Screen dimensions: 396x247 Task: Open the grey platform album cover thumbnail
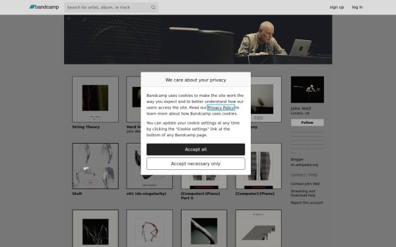click(x=258, y=229)
